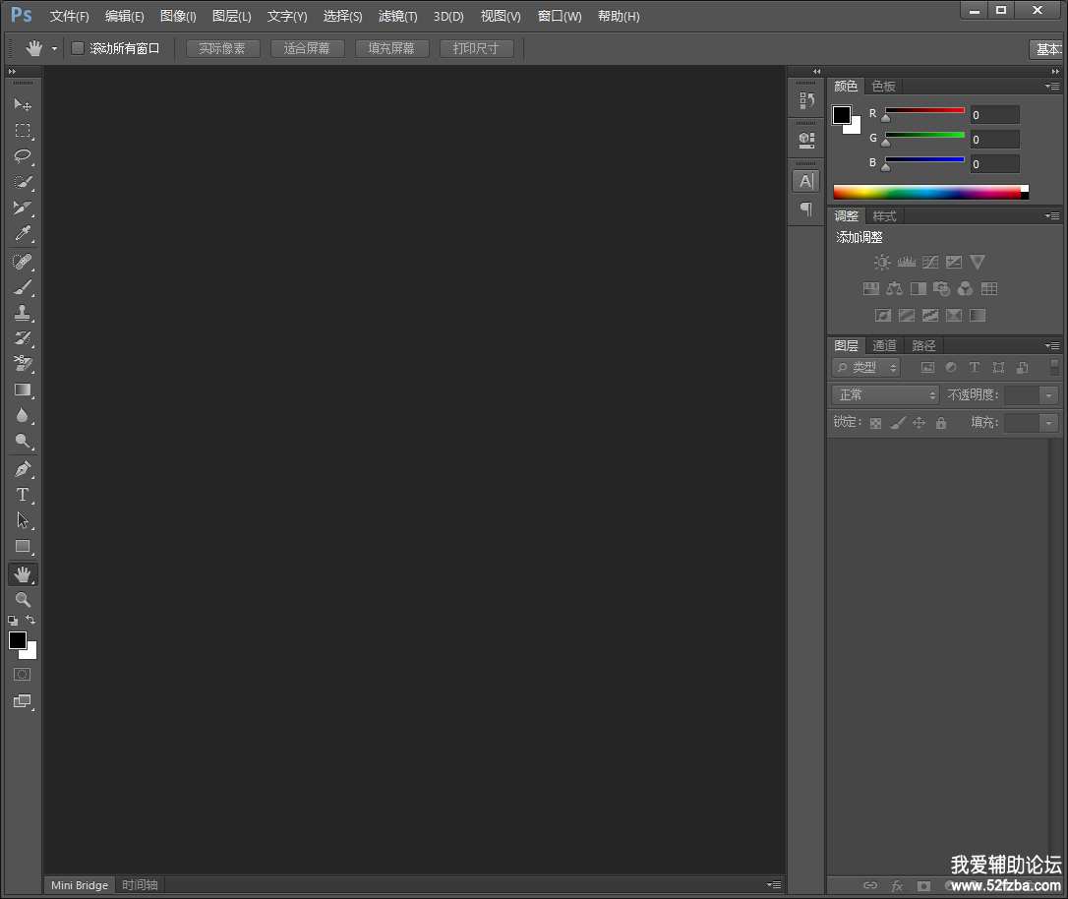This screenshot has width=1068, height=899.
Task: Click the 适合屏幕 button
Action: [307, 48]
